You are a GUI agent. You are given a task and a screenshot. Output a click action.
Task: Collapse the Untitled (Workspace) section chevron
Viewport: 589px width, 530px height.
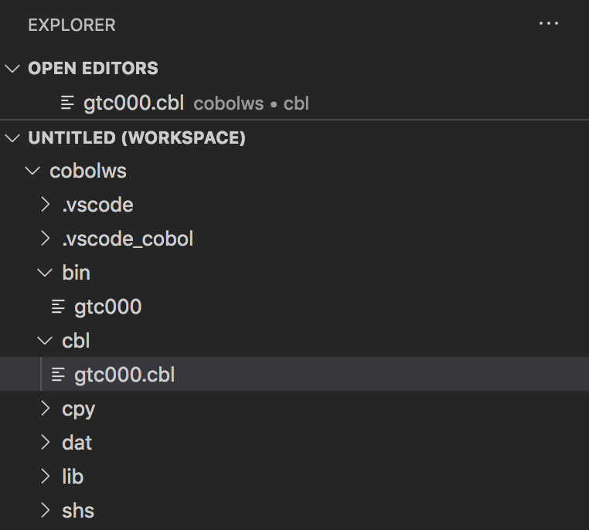pos(12,138)
